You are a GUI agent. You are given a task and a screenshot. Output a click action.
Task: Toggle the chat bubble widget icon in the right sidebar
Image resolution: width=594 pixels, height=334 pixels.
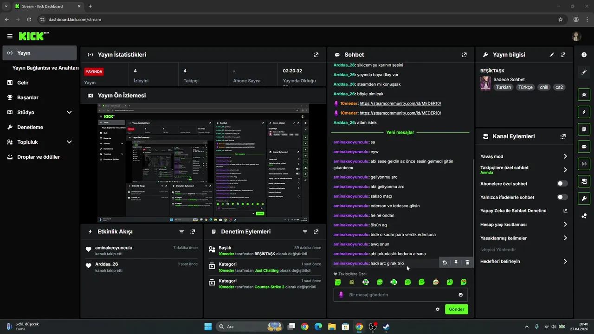click(584, 146)
